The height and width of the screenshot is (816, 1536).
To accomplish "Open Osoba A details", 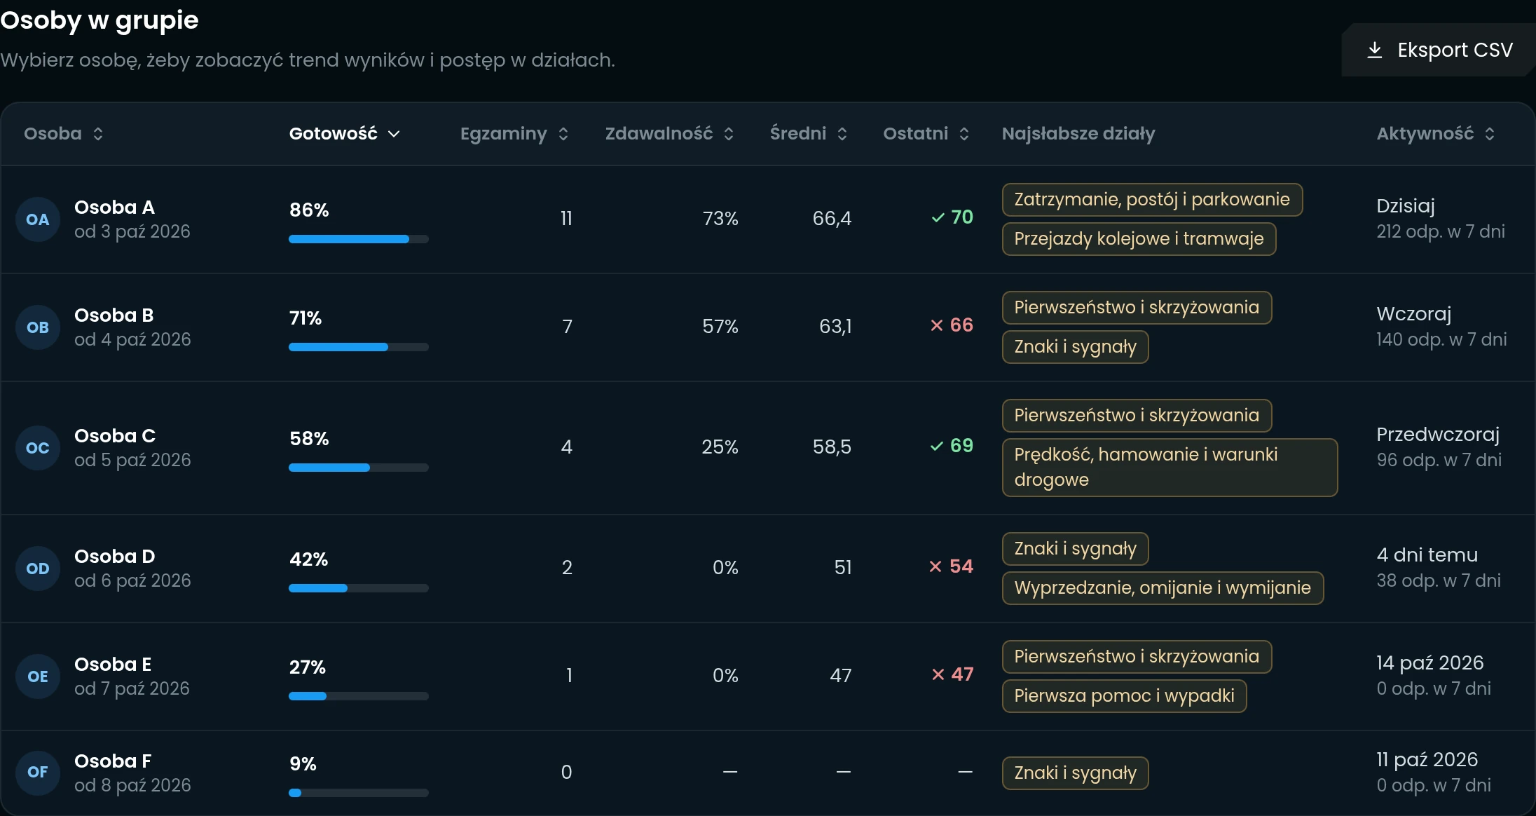I will (x=114, y=208).
